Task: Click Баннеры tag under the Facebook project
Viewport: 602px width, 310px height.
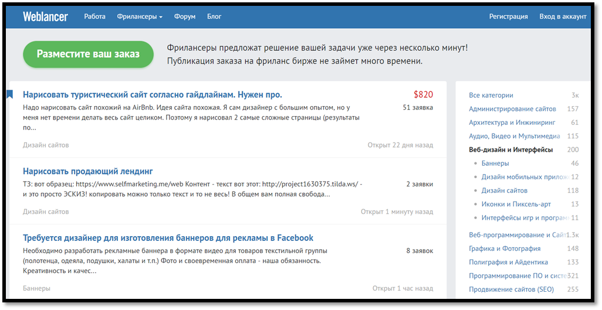Action: (x=36, y=288)
